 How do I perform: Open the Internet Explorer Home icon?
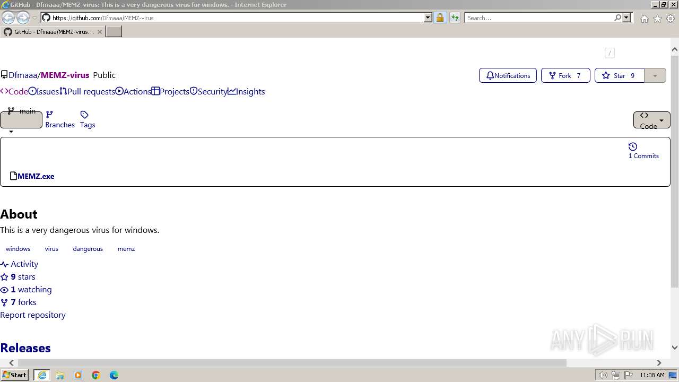[644, 19]
